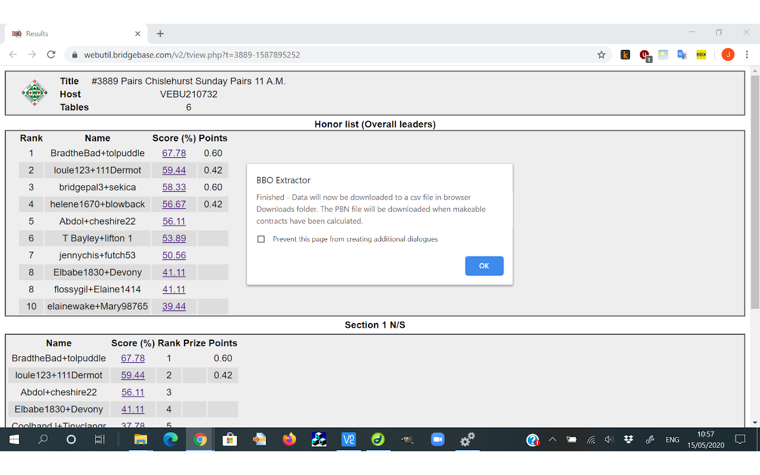The image size is (760, 475).
Task: Open the Chrome profile avatar J
Action: 727,54
